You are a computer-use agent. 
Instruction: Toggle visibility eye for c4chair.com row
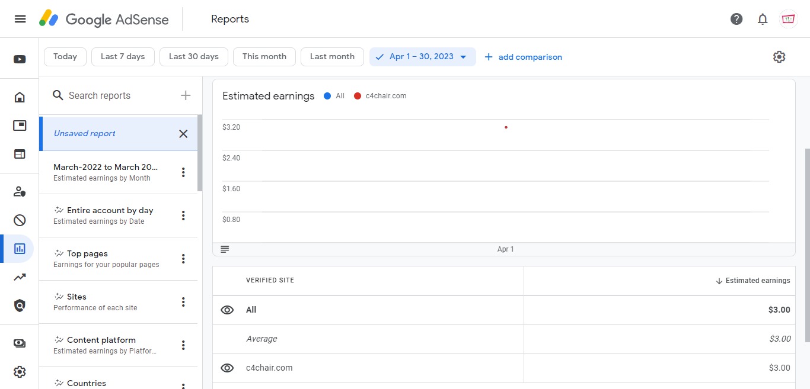click(227, 368)
